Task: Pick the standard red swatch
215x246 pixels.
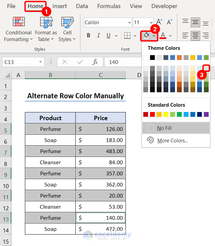Action: pyautogui.click(x=152, y=114)
